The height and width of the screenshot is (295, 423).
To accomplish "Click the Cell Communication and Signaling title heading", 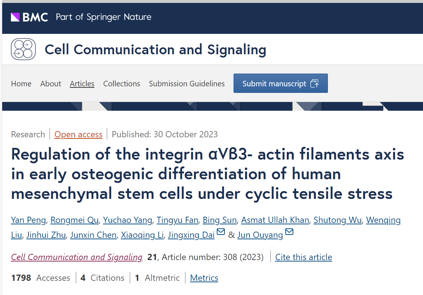I will click(155, 50).
